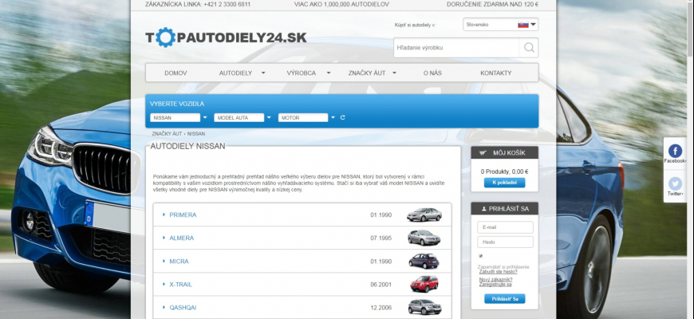The height and width of the screenshot is (319, 694).
Task: Focus the Hľadanie výrobku search field
Action: [456, 48]
